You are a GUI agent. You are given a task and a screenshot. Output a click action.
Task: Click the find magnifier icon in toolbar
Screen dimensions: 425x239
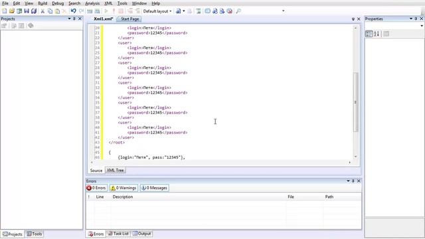pos(238,11)
